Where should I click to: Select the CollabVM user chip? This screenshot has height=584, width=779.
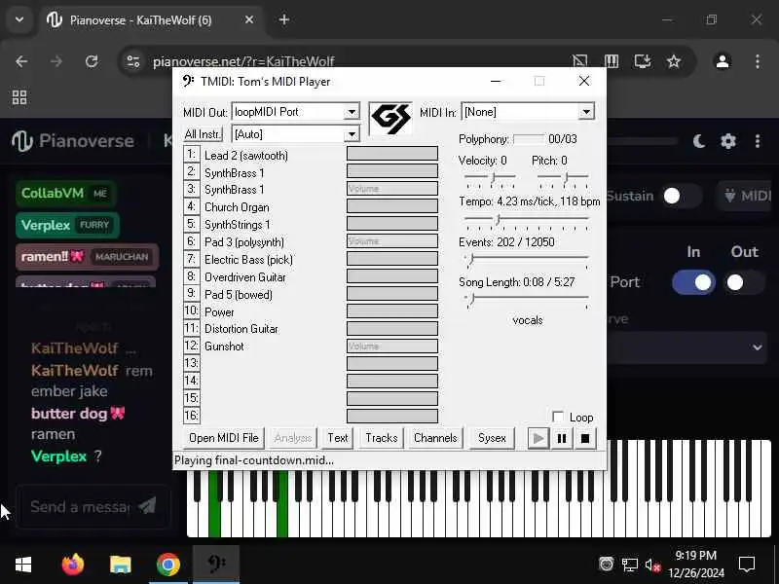click(x=66, y=193)
